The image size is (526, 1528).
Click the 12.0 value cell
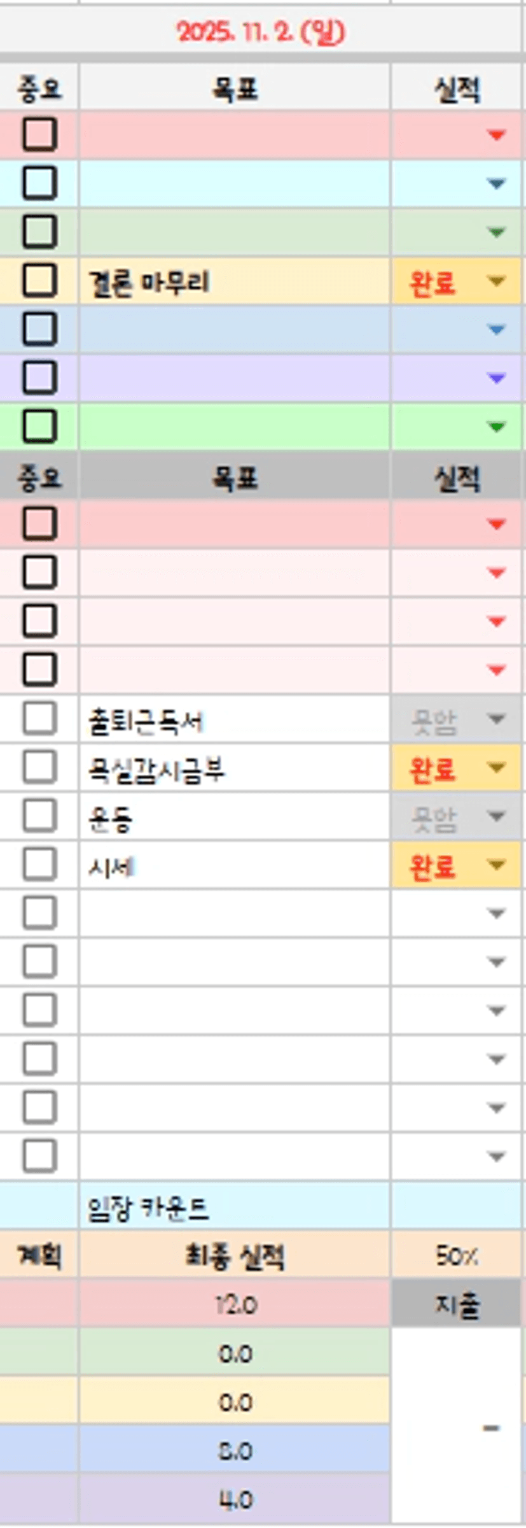click(x=234, y=1305)
